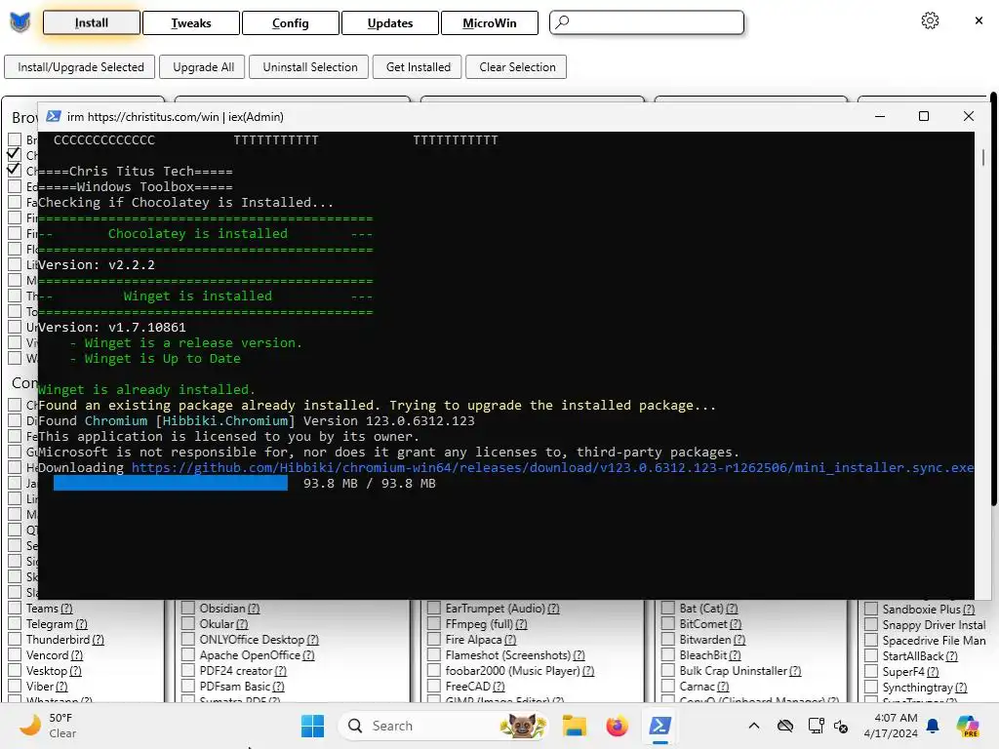Launch Firefox from the taskbar
This screenshot has width=999, height=749.
(x=617, y=726)
